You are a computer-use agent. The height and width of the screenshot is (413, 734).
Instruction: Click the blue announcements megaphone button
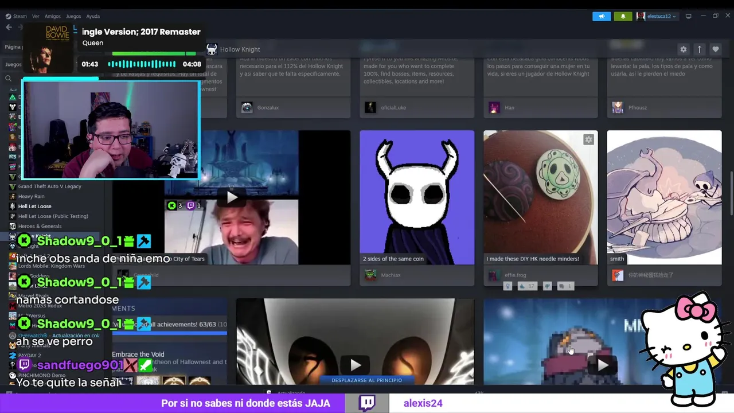point(602,16)
